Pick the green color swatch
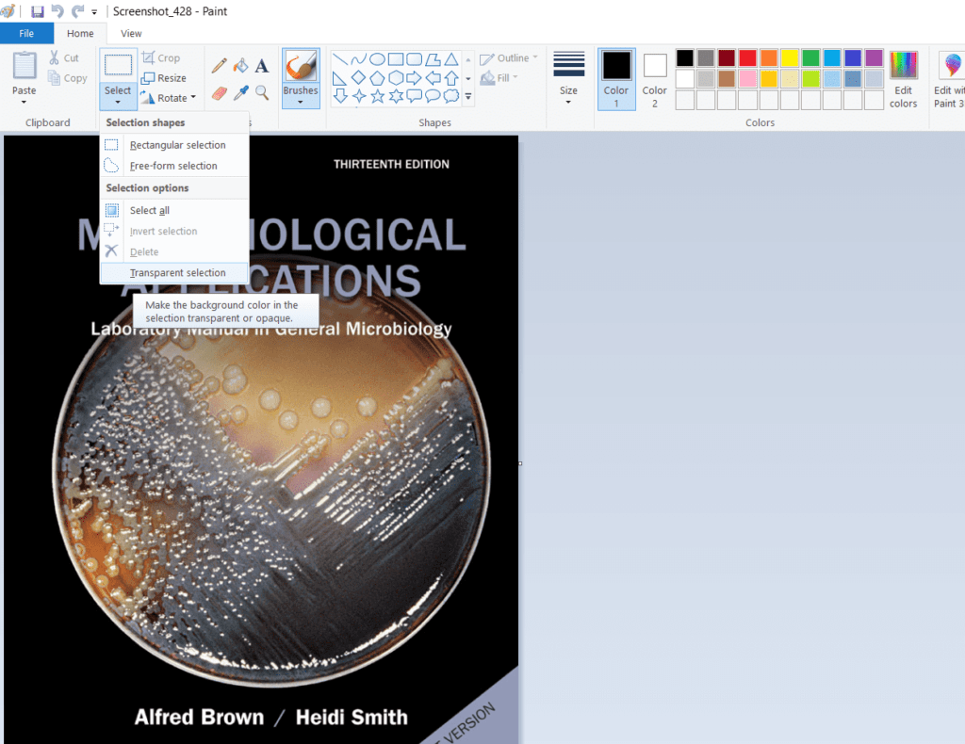The image size is (965, 744). pyautogui.click(x=810, y=57)
